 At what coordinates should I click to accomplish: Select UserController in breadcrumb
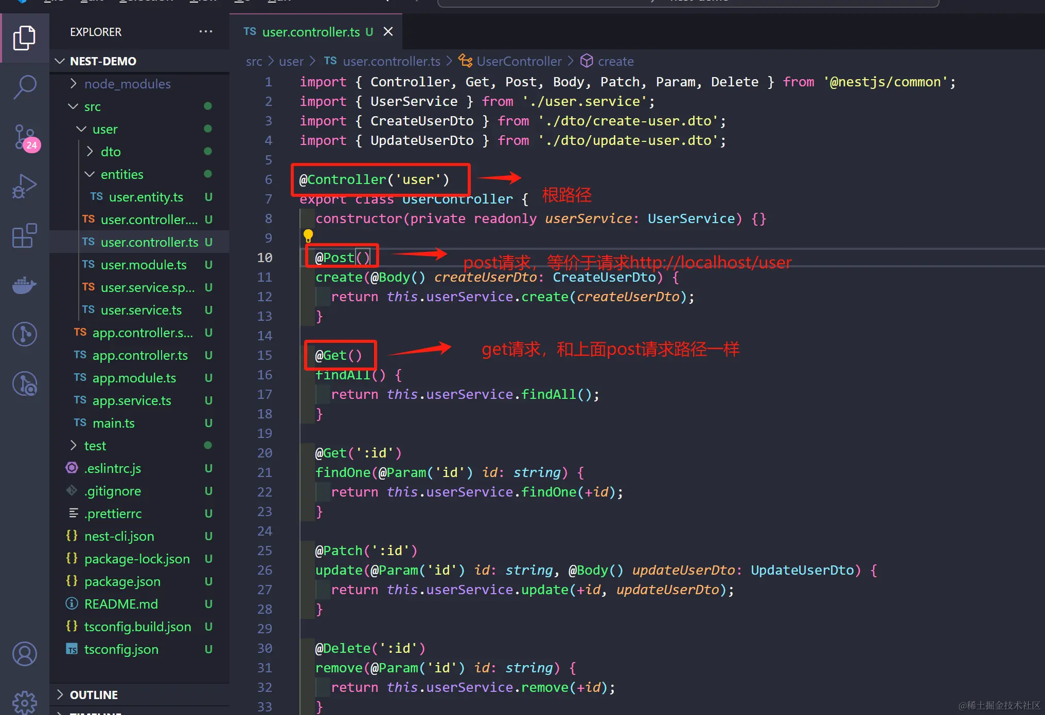[x=519, y=61]
